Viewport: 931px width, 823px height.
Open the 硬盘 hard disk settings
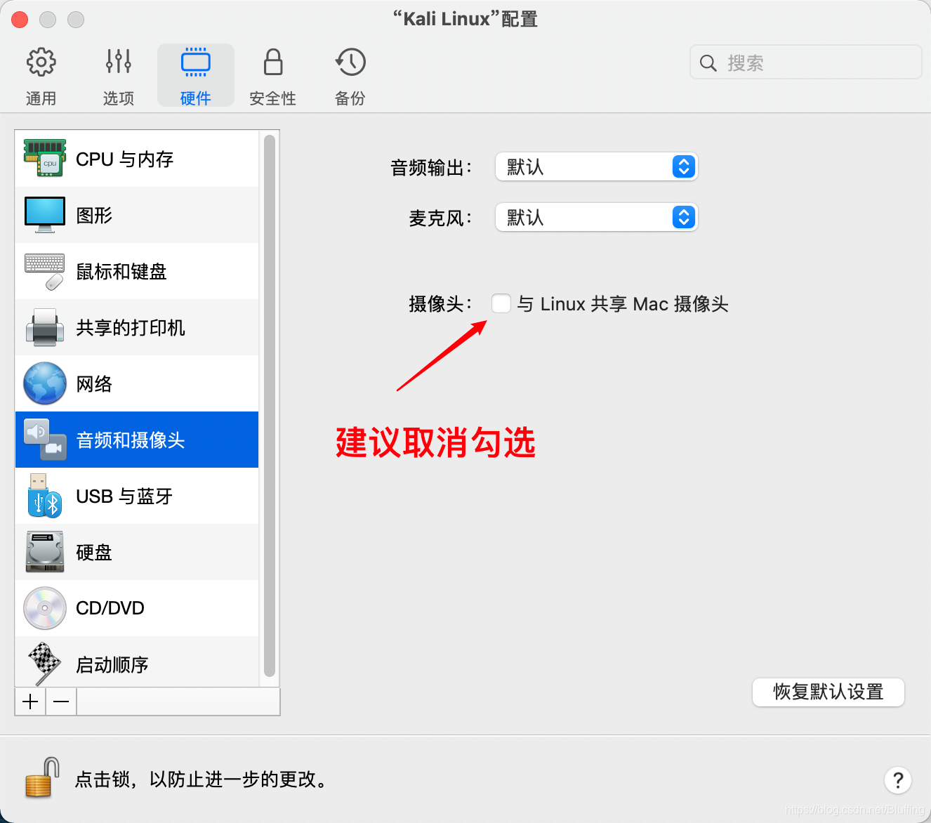tap(45, 552)
